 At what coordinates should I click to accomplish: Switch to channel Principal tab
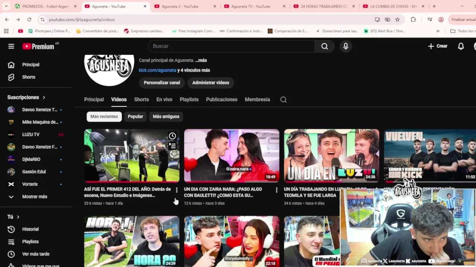[94, 99]
